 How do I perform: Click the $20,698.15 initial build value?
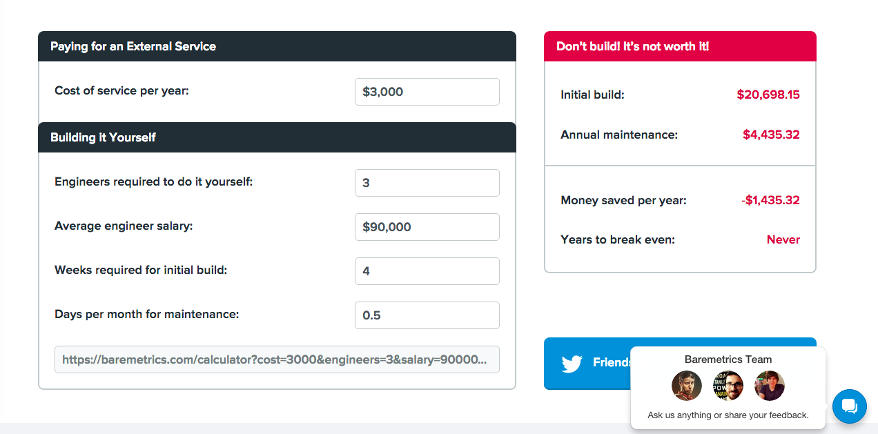(x=768, y=95)
